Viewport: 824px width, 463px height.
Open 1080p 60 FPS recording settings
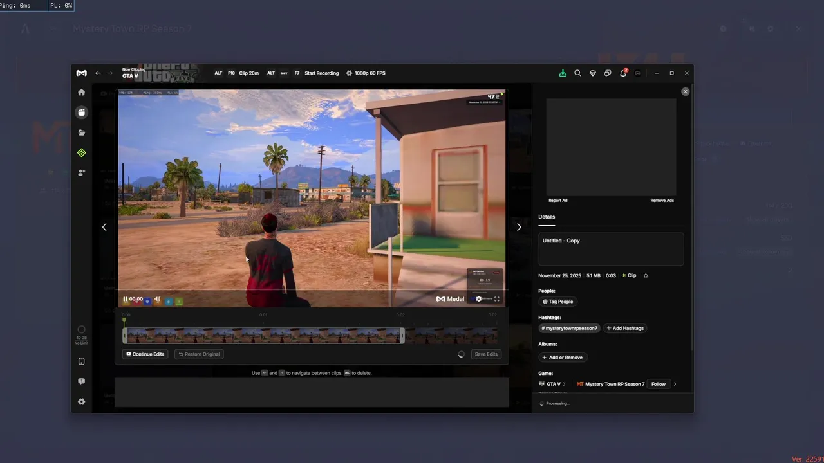point(366,73)
